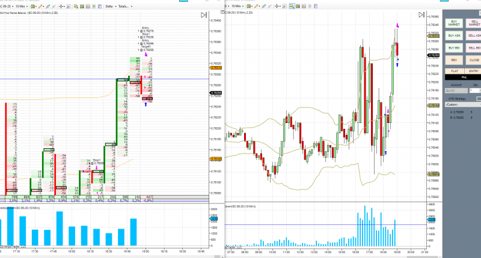Click BUY BID button
Viewport: 481px width, 258px height.
(x=454, y=48)
